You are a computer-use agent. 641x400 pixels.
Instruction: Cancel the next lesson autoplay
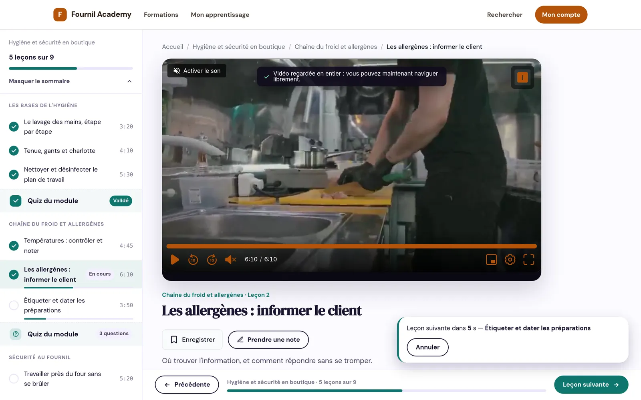click(427, 347)
